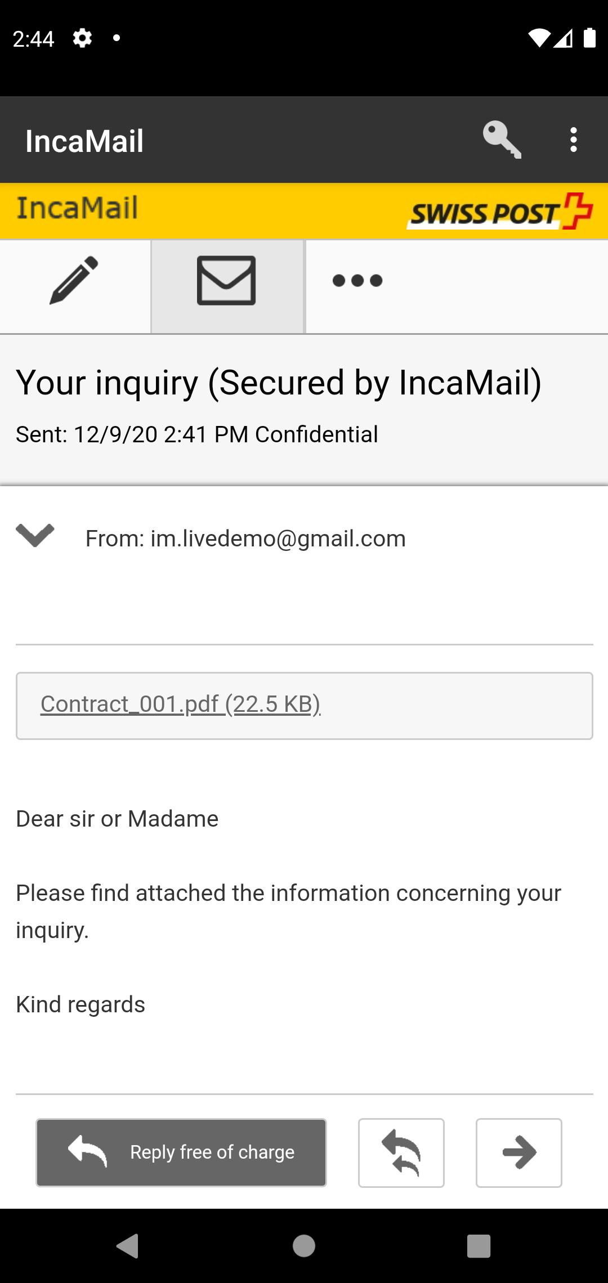Tap the sender address im.livedemo@gmail.com
This screenshot has width=608, height=1283.
[278, 539]
